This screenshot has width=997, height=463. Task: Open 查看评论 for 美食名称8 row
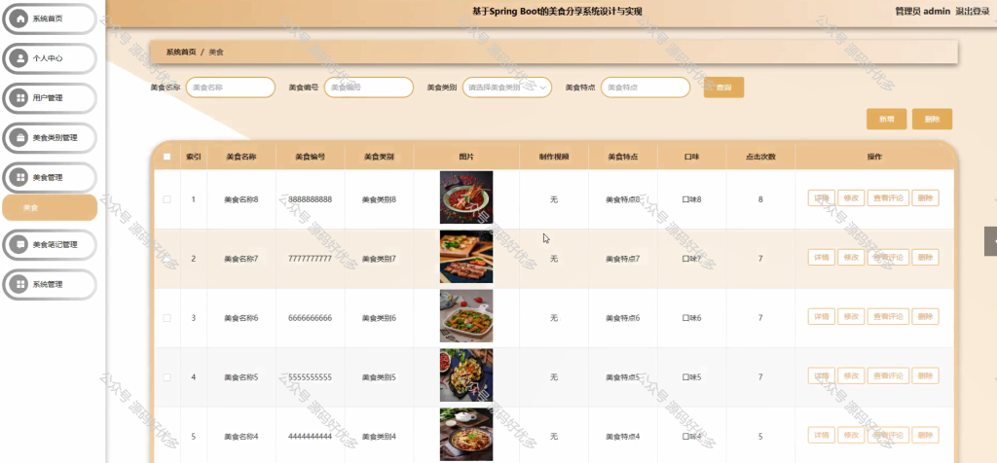[x=888, y=198]
